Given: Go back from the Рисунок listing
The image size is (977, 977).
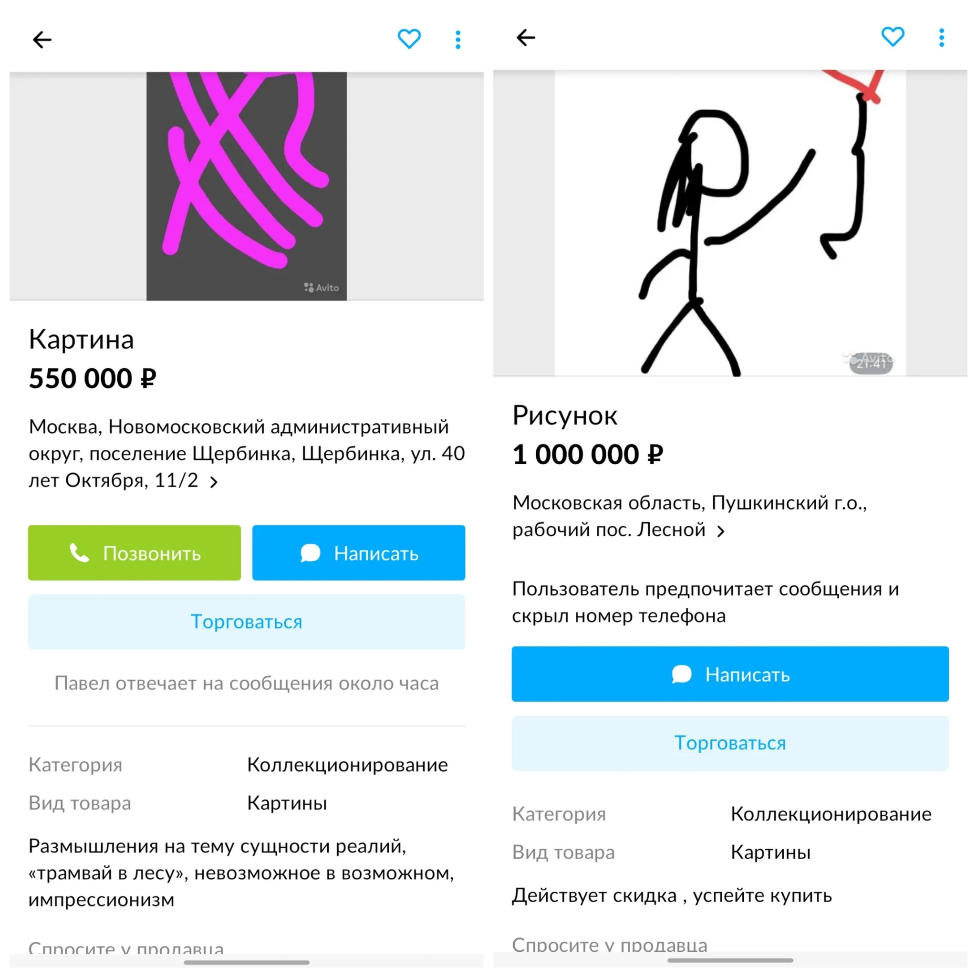Looking at the screenshot, I should (x=526, y=37).
